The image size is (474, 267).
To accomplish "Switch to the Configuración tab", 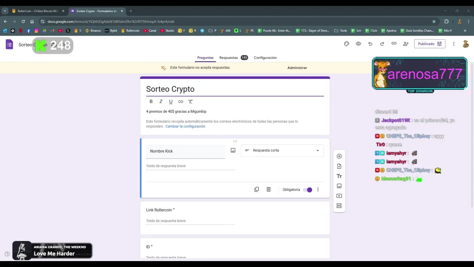I will pos(265,58).
